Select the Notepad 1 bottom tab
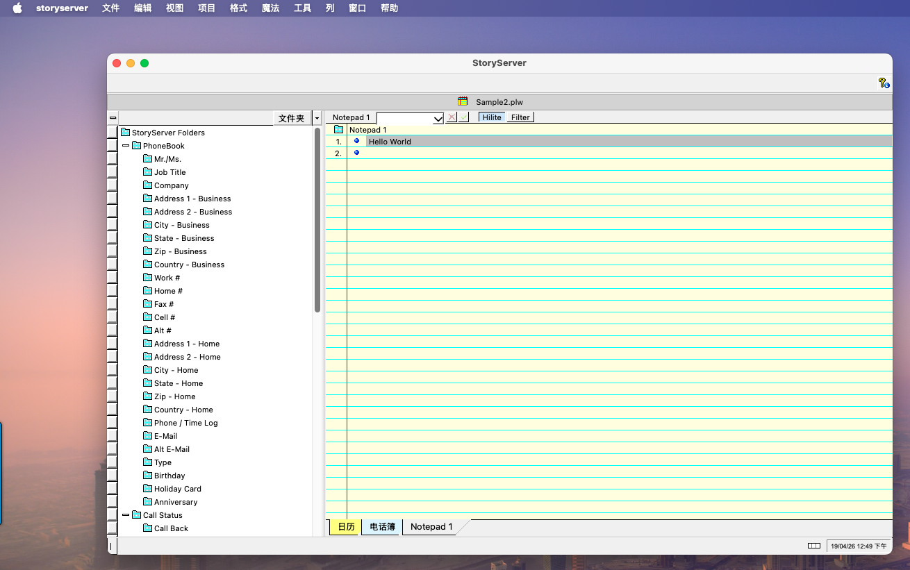 click(431, 527)
